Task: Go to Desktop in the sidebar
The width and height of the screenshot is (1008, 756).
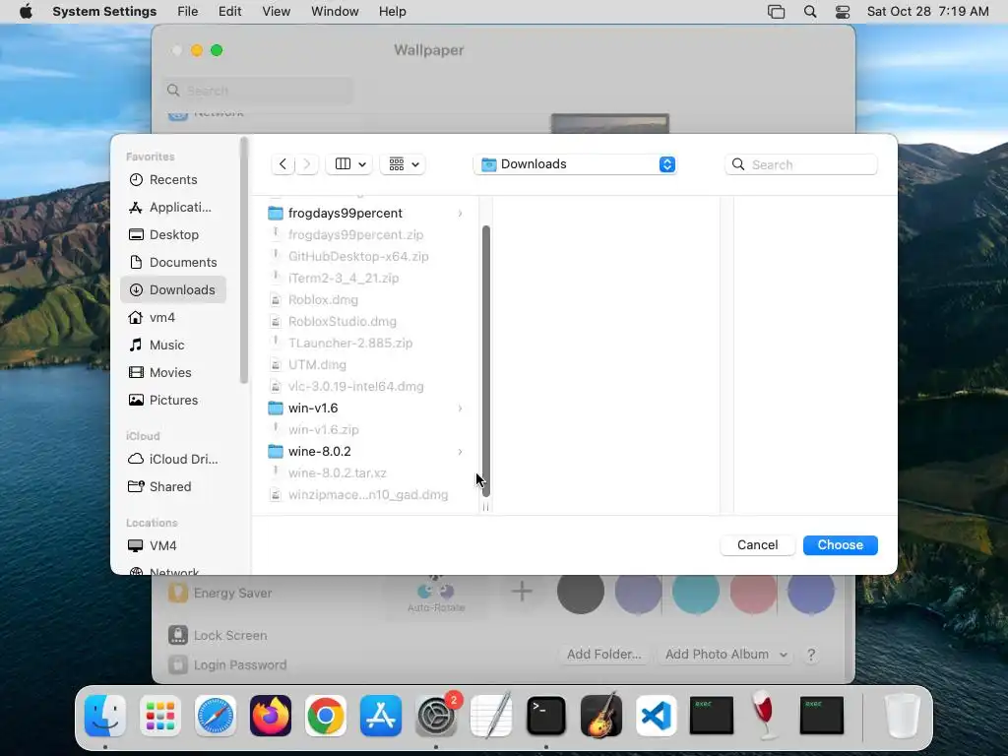Action: [173, 234]
